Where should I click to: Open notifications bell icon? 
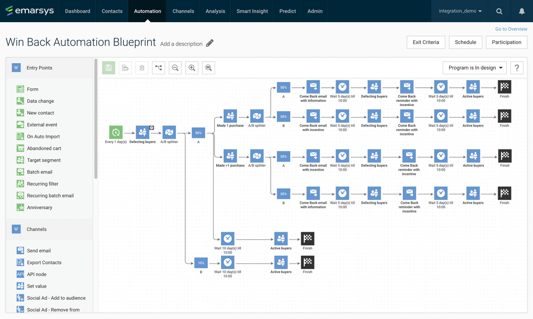click(x=522, y=11)
